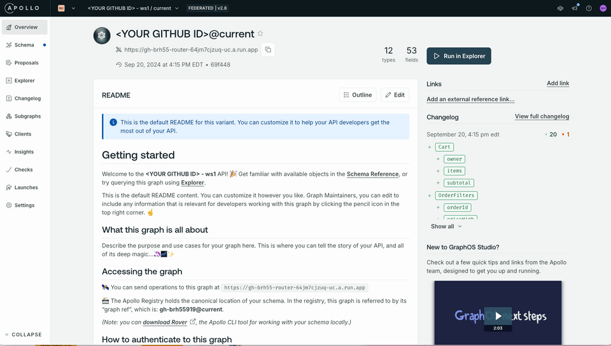
Task: Click the 53 fields count
Action: 412,54
